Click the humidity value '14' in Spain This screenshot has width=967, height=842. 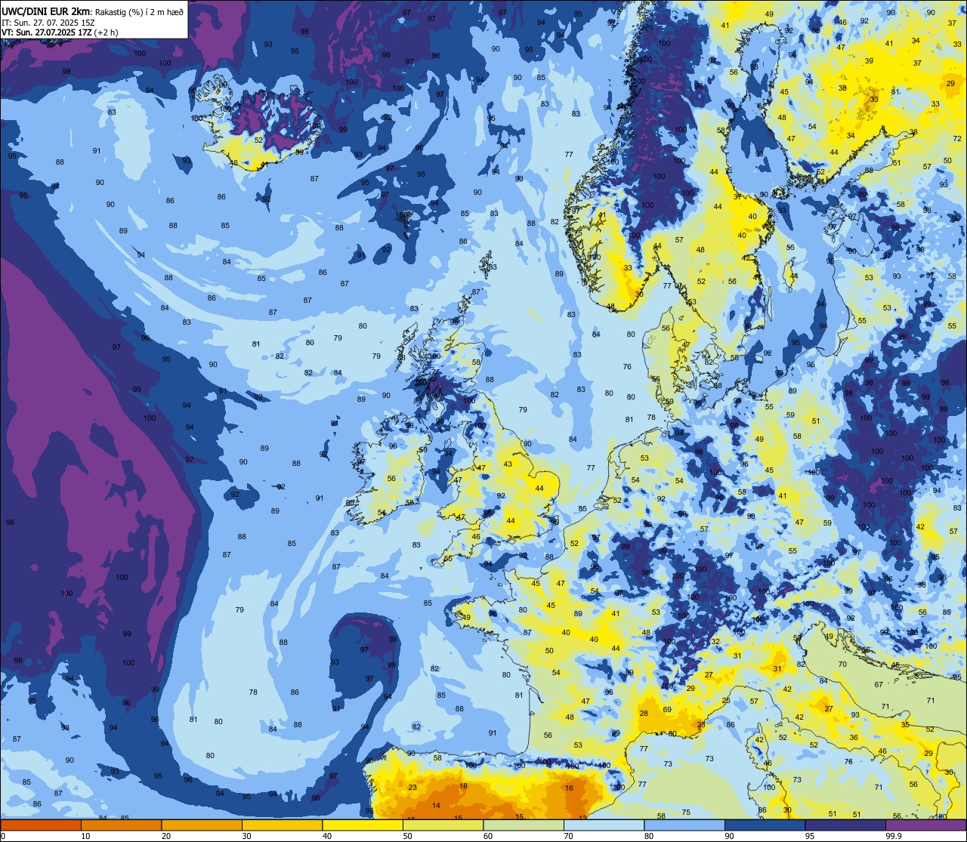click(x=436, y=806)
